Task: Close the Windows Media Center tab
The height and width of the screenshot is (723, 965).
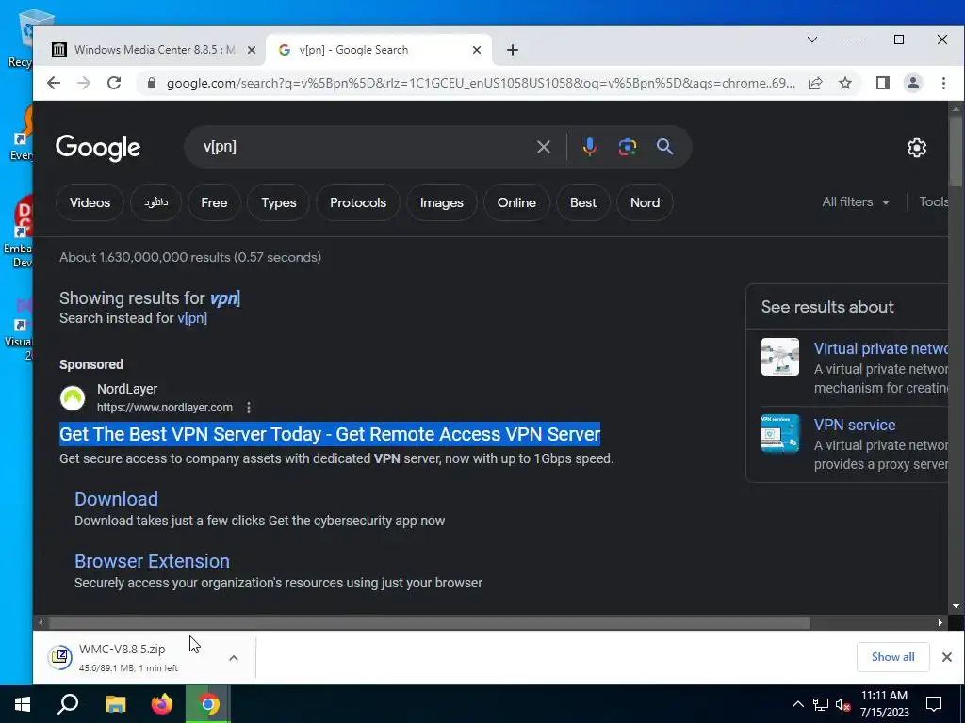Action: click(x=251, y=50)
